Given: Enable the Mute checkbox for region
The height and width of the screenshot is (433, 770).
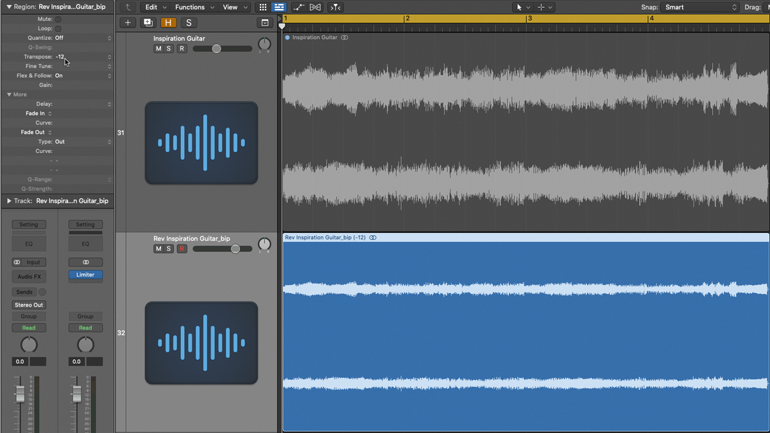Looking at the screenshot, I should point(58,19).
